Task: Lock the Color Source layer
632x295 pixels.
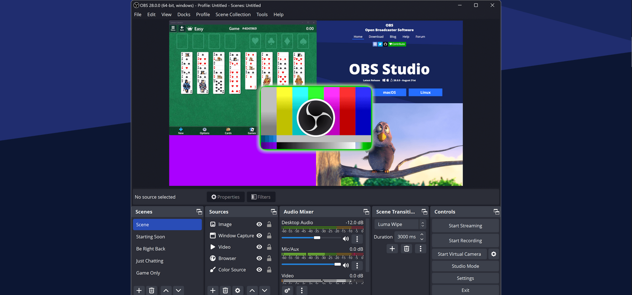Action: pos(269,269)
